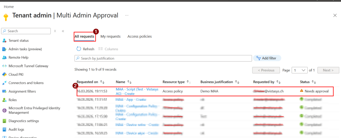Click the Showing 1 to 9 of 9 records text
Screen dimensions: 341x138
[96, 69]
